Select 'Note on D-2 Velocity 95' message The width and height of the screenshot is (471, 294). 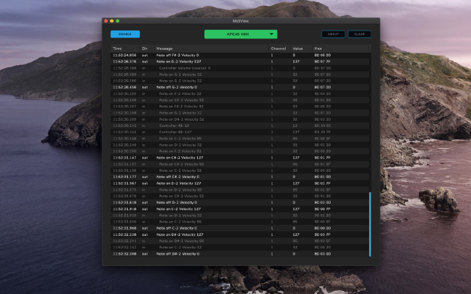pos(181,190)
